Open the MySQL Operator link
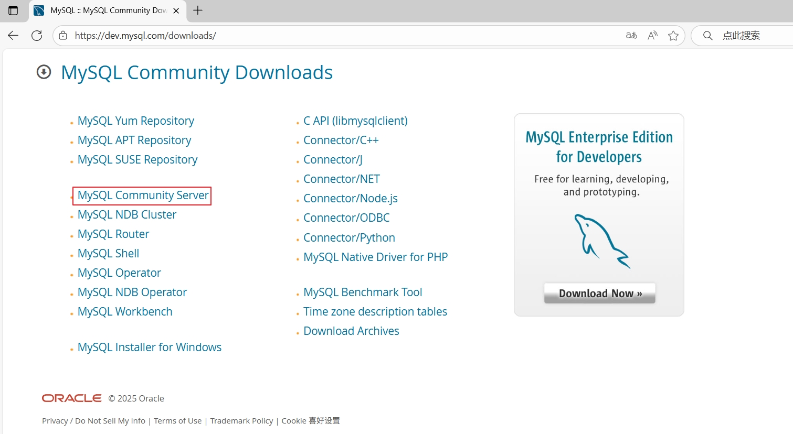This screenshot has width=793, height=434. [119, 273]
